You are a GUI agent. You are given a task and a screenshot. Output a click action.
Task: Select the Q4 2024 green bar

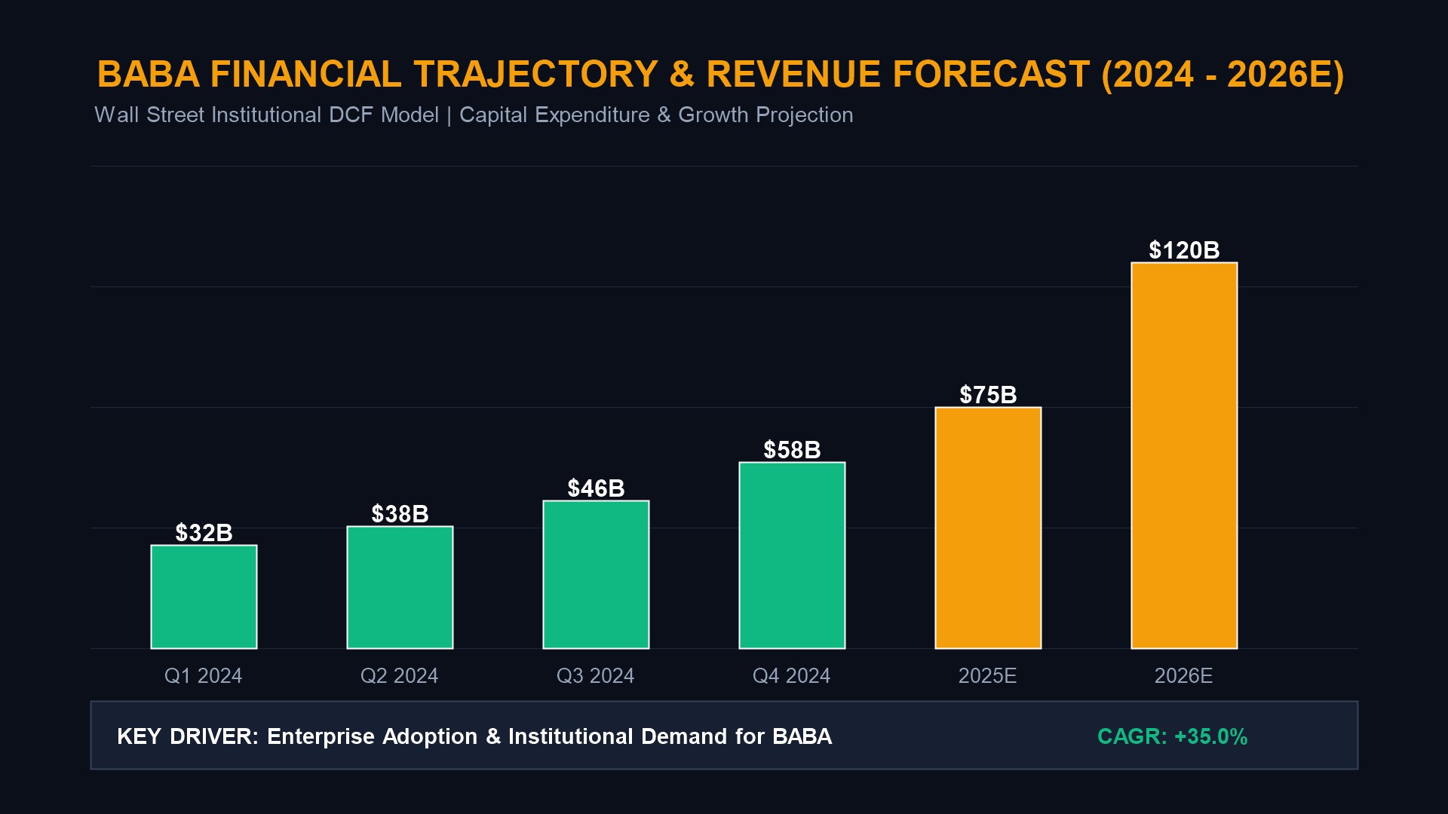click(x=792, y=555)
